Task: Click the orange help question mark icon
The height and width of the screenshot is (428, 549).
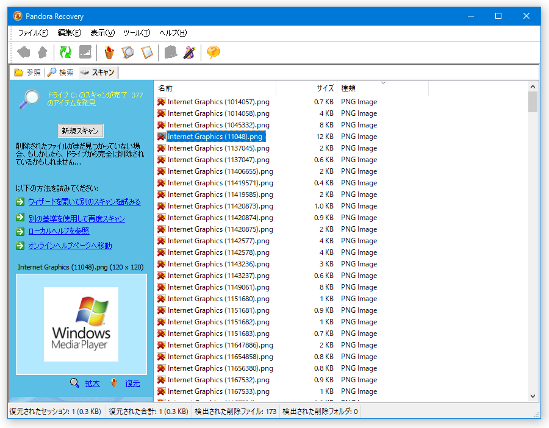Action: click(x=213, y=52)
